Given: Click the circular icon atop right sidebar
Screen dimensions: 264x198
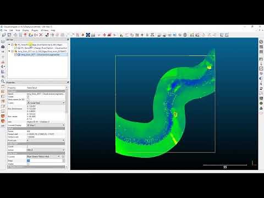Looking at the screenshot, I should pos(261,42).
